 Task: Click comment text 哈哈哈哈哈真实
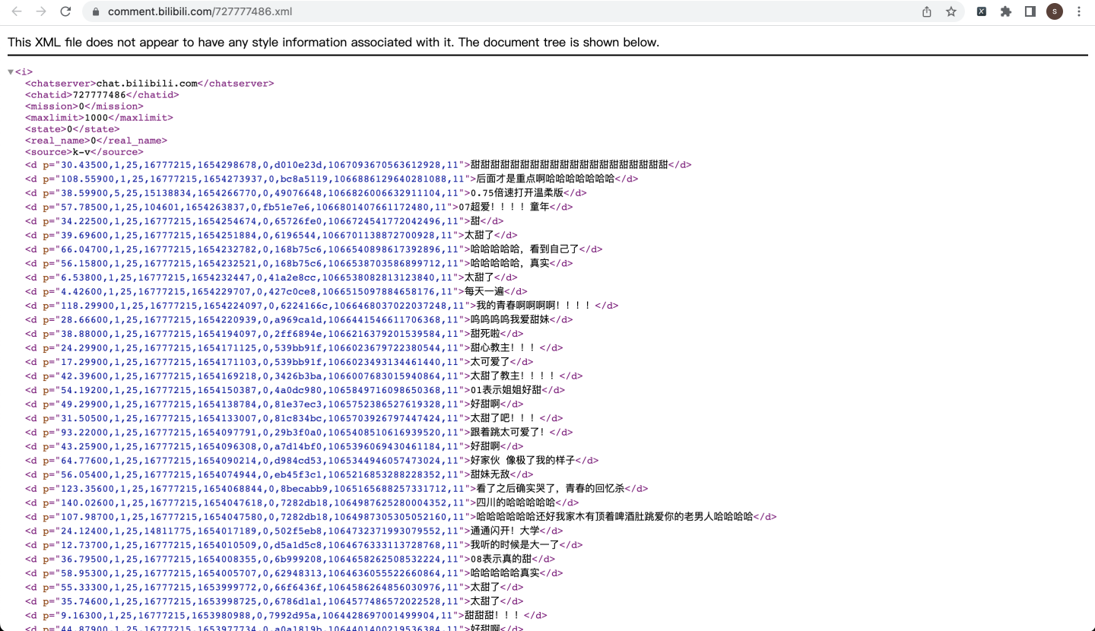[x=505, y=572]
